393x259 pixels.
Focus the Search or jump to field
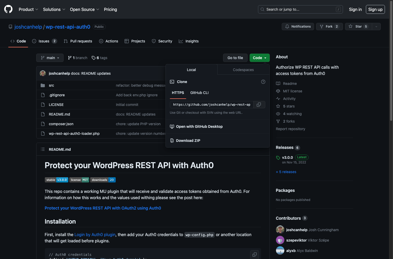coord(300,9)
